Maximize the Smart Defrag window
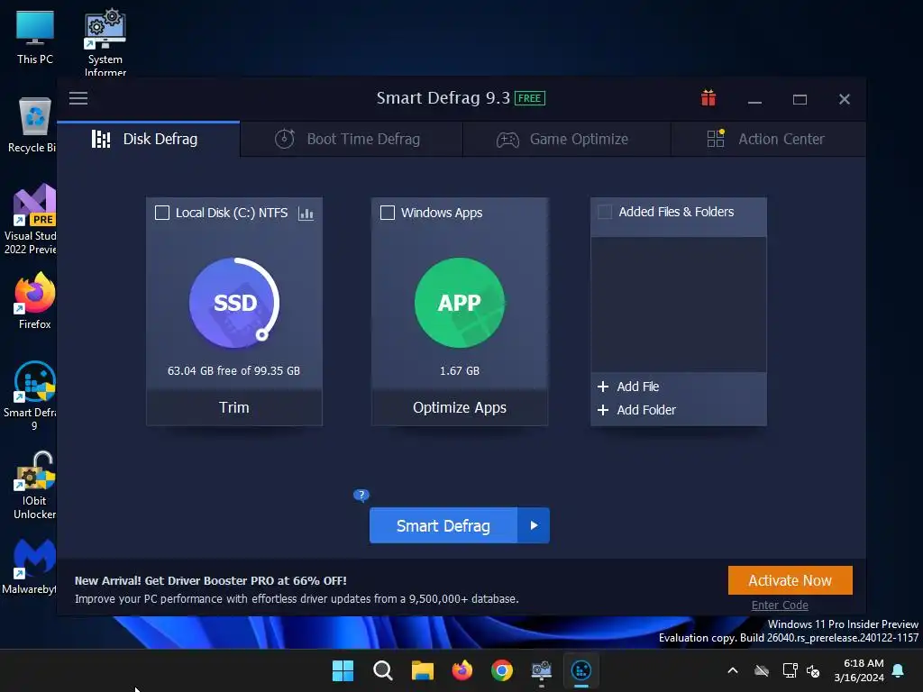The height and width of the screenshot is (692, 923). click(x=800, y=99)
